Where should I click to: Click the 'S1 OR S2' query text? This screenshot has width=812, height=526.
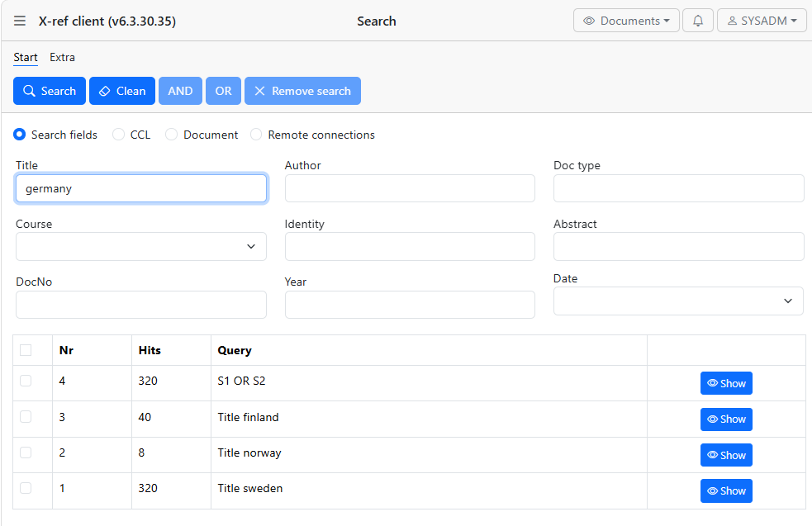pyautogui.click(x=241, y=381)
